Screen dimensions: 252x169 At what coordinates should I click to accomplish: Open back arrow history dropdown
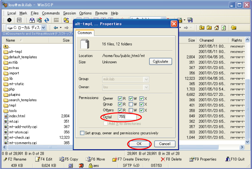click(60, 28)
